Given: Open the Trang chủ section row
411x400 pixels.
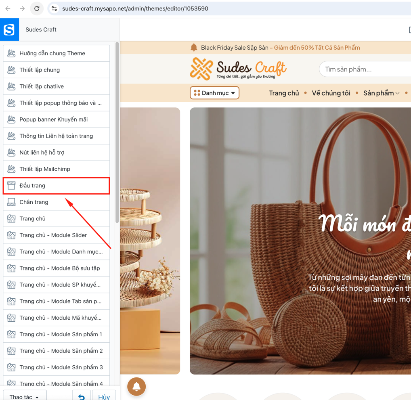Looking at the screenshot, I should [x=57, y=219].
